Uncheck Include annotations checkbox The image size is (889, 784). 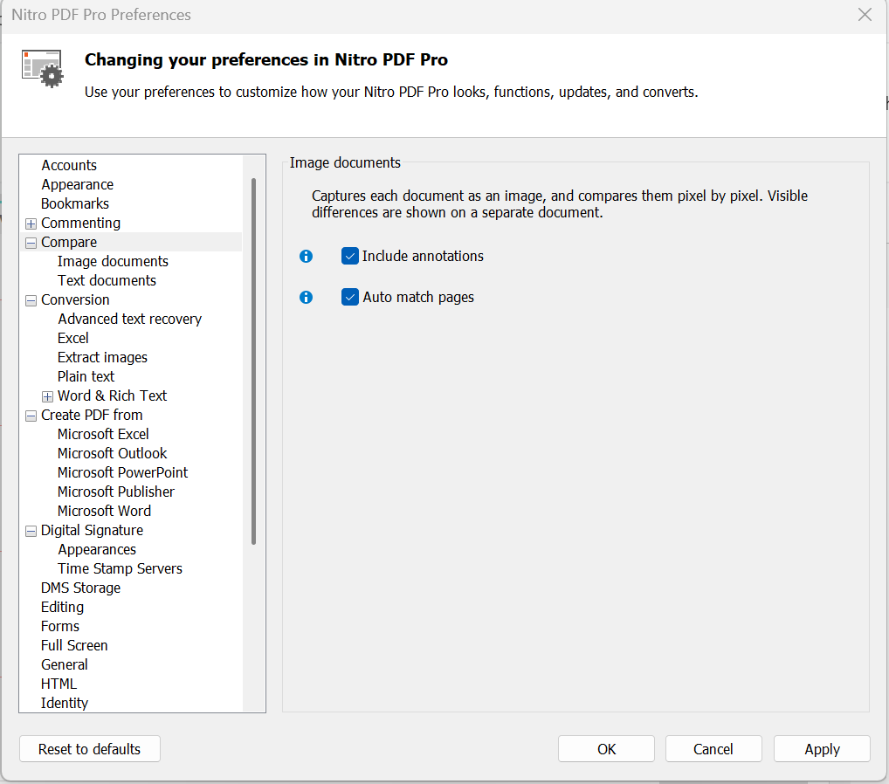tap(350, 256)
